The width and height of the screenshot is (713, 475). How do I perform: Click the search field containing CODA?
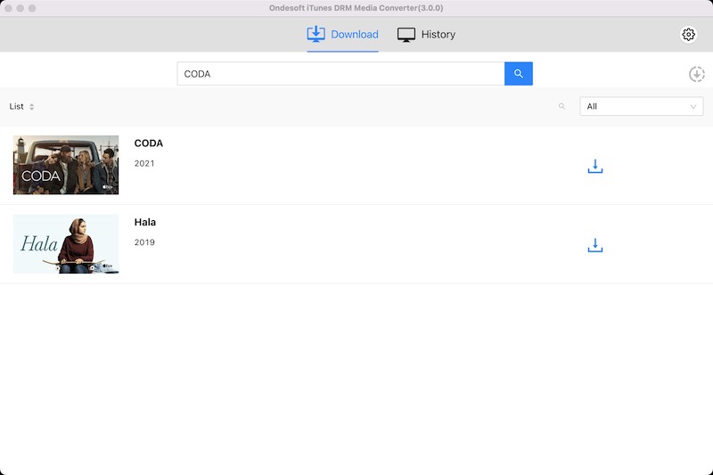pyautogui.click(x=340, y=74)
